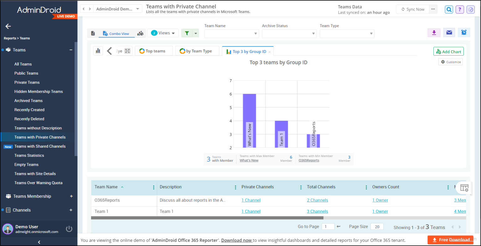Click the back arrow in sidebar
The image size is (481, 246).
(x=8, y=27)
